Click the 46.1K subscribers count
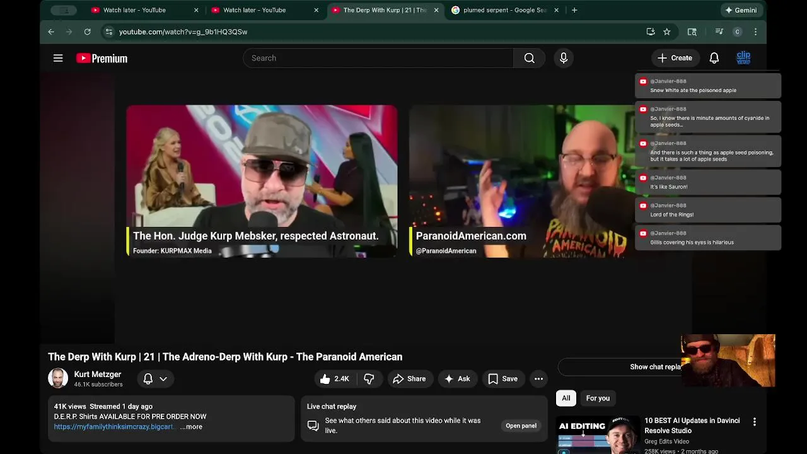Screen dimensions: 807x454 coord(98,385)
